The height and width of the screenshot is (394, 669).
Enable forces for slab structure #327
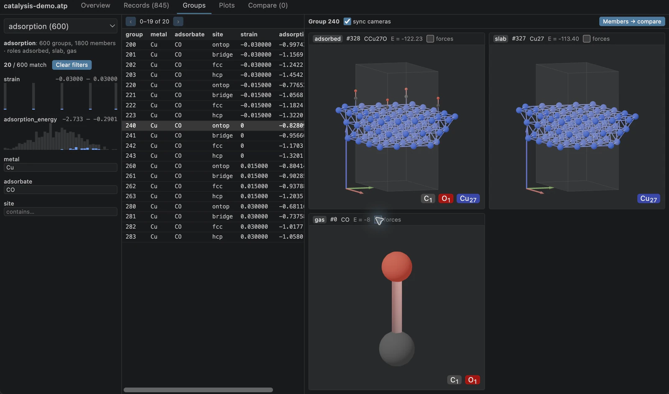(x=587, y=38)
